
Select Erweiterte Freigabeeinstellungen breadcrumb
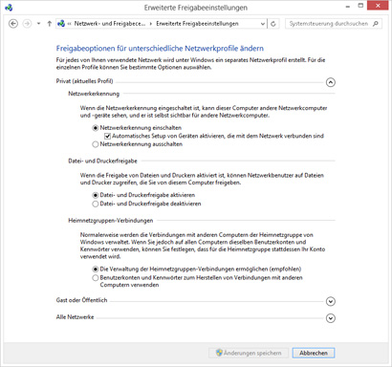[197, 24]
